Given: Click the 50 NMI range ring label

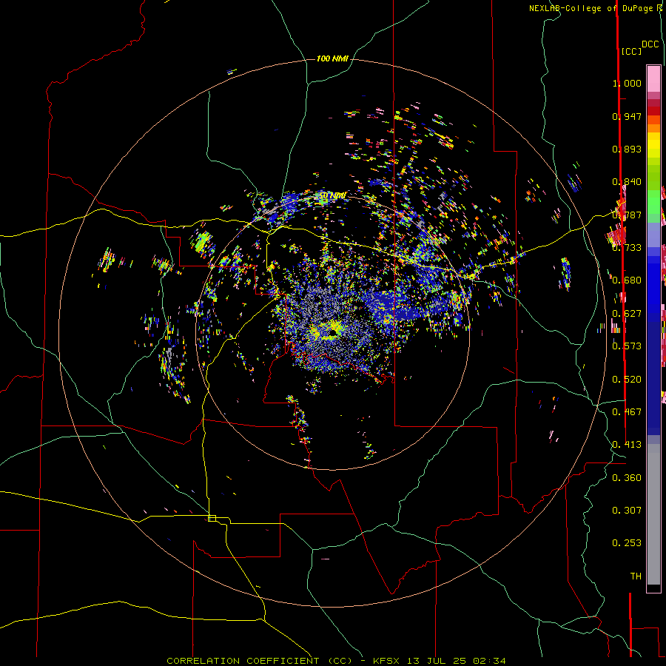Looking at the screenshot, I should click(332, 195).
